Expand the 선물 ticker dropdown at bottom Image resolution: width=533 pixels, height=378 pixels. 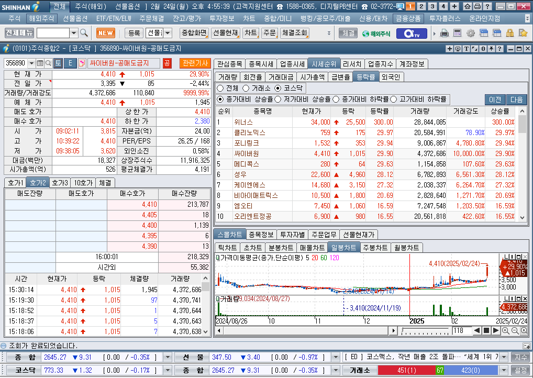[336, 357]
